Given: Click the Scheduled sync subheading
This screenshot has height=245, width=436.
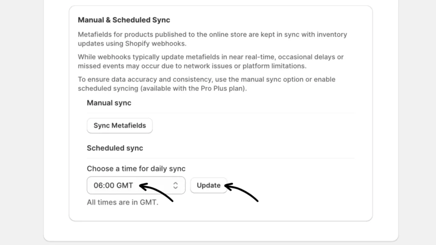Looking at the screenshot, I should (x=115, y=148).
